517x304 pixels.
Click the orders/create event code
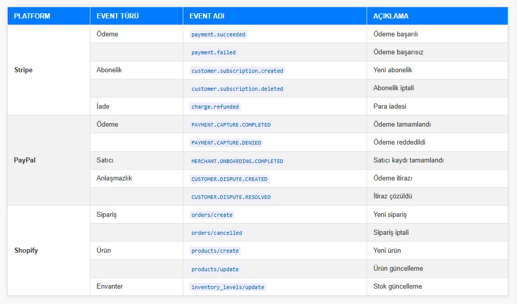point(212,215)
